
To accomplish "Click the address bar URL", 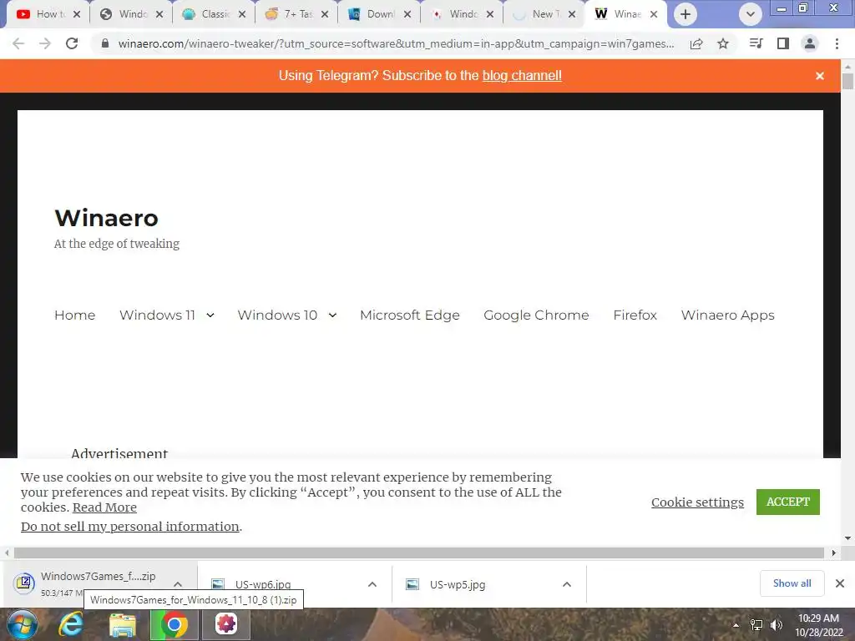I will [x=396, y=43].
